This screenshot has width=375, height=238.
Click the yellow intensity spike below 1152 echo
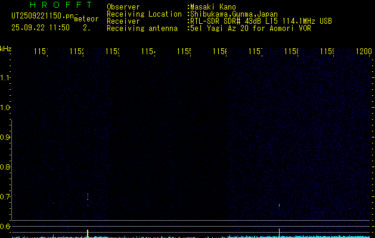pos(88,234)
